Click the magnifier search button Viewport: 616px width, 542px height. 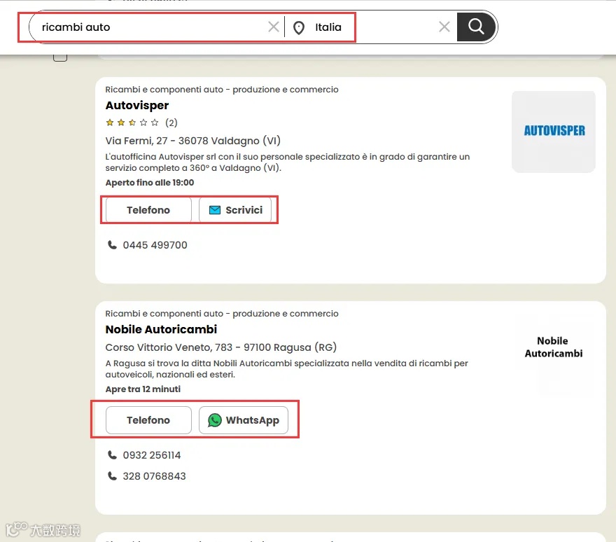coord(476,27)
